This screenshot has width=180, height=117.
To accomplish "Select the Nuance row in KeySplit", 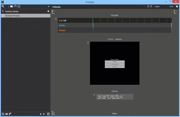I will tap(75, 30).
